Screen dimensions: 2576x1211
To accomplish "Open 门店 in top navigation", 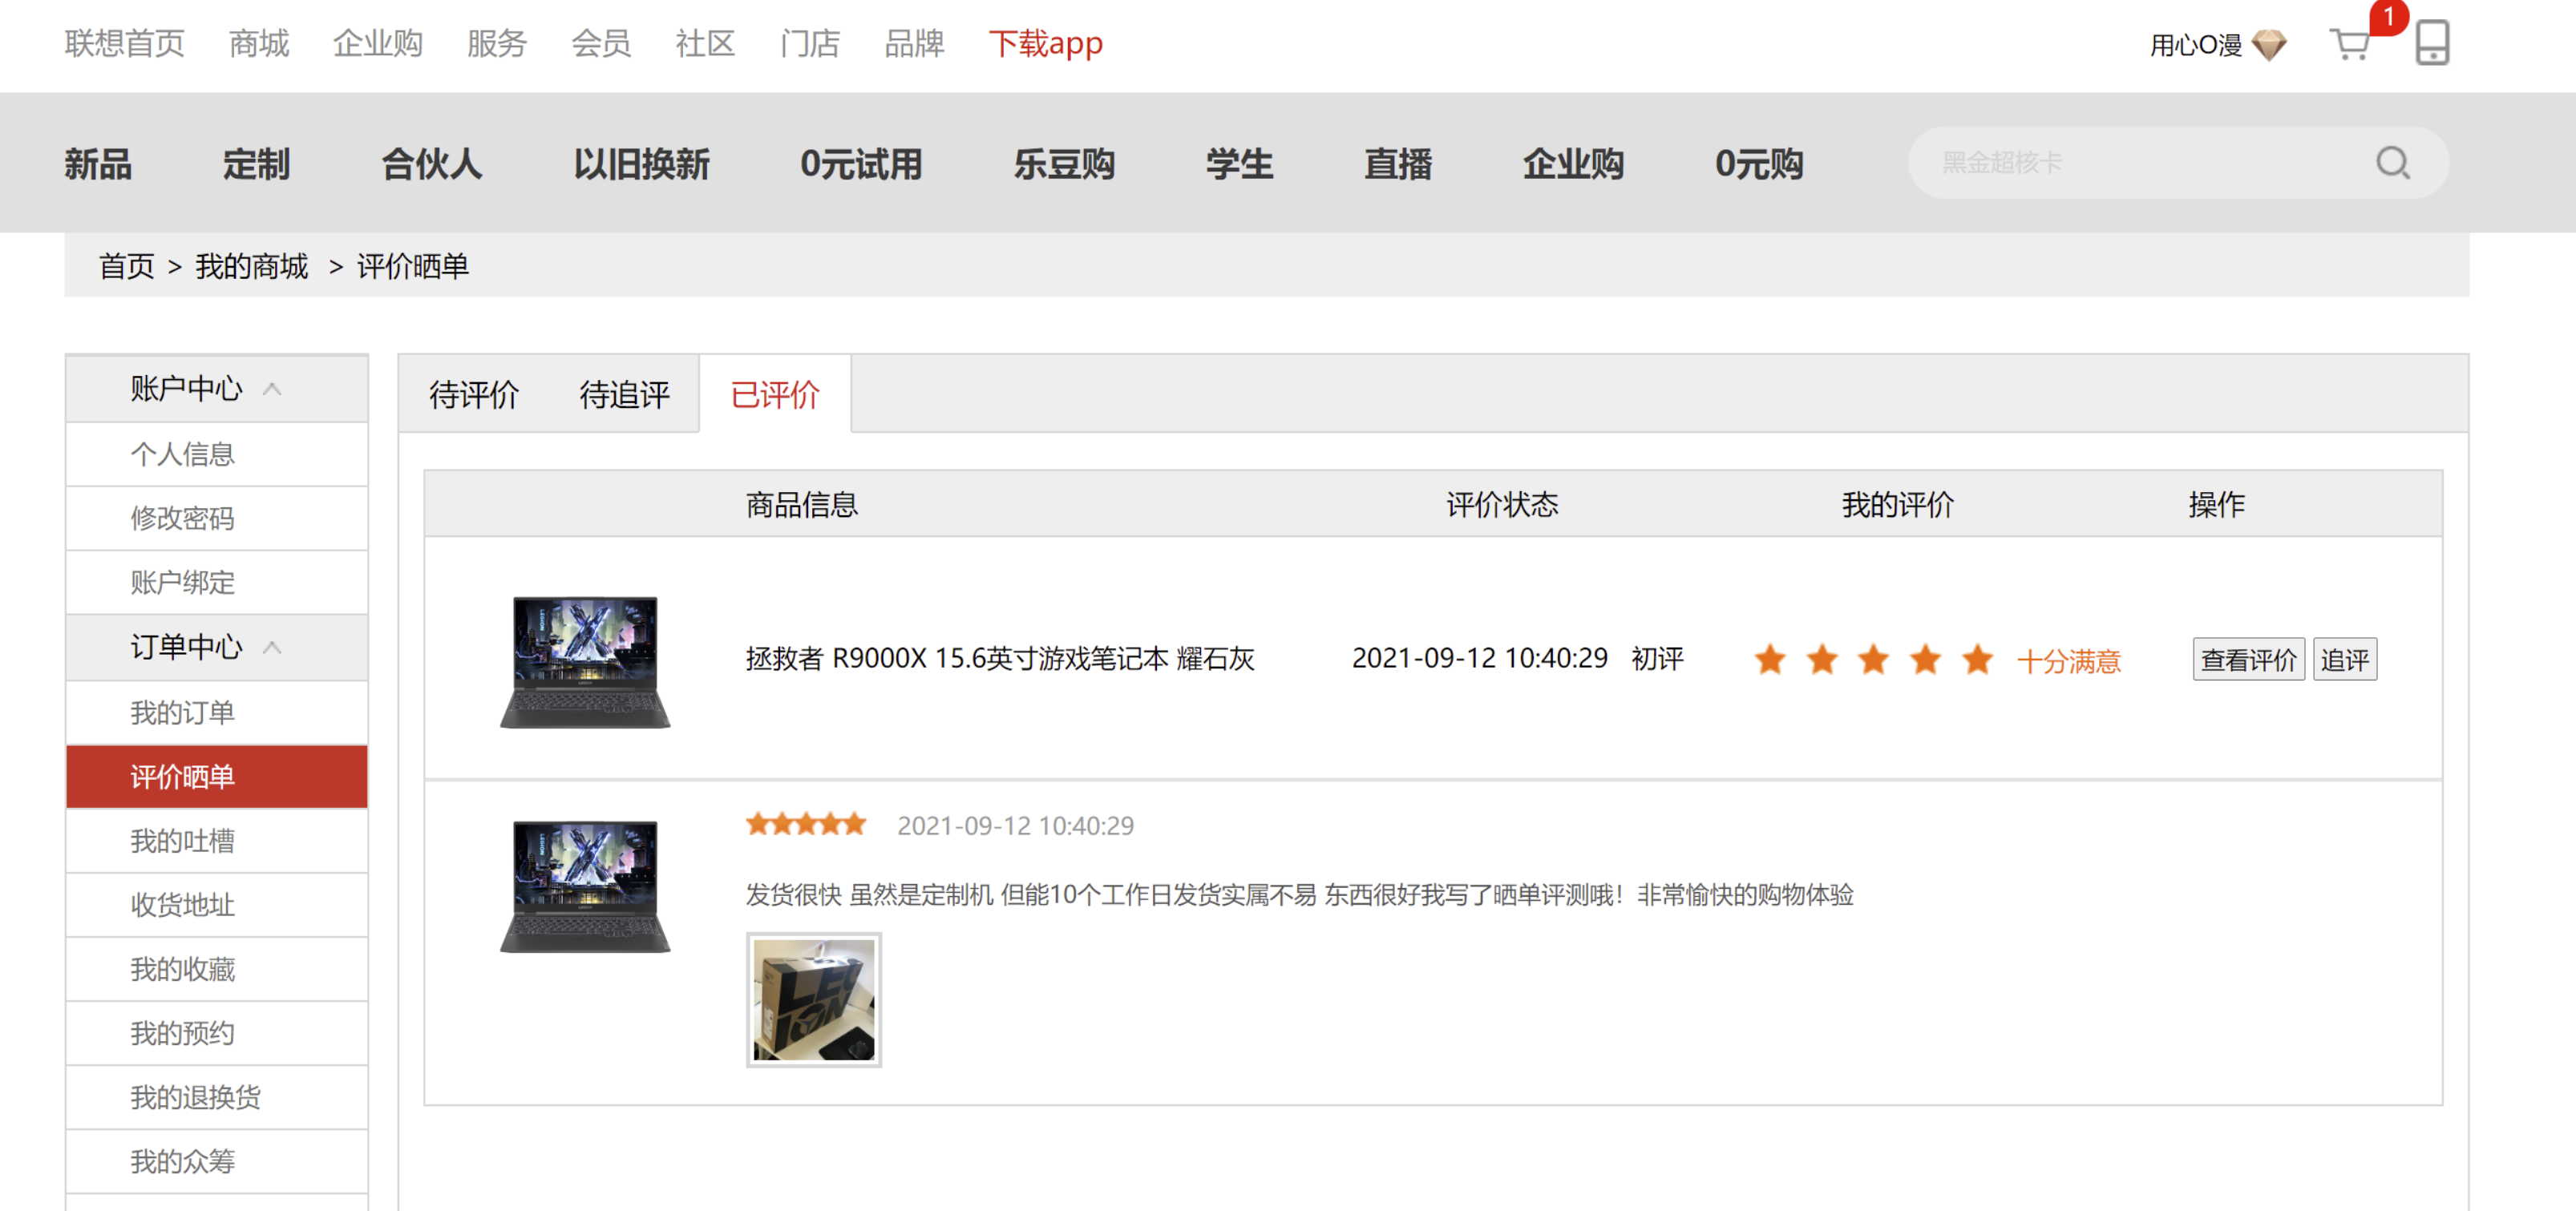I will coord(810,43).
